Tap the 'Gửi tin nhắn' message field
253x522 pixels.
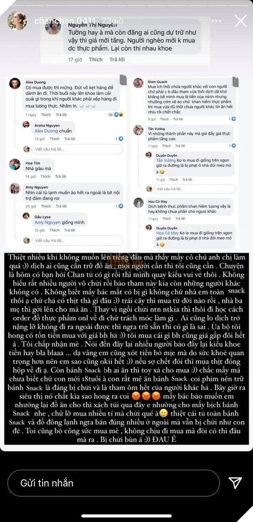click(x=114, y=483)
